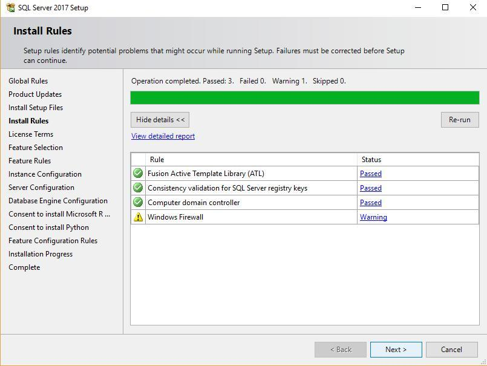Image resolution: width=487 pixels, height=366 pixels.
Task: Select Global Rules step in sidebar
Action: click(x=28, y=81)
